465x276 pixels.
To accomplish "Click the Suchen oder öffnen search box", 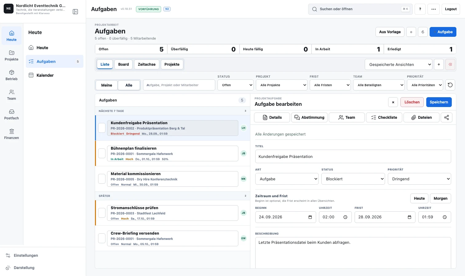I will 360,9.
